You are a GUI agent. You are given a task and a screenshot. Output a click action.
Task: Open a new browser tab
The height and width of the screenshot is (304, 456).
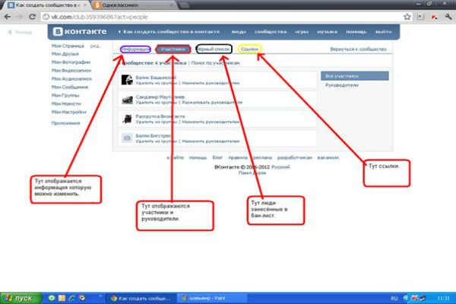pos(184,5)
